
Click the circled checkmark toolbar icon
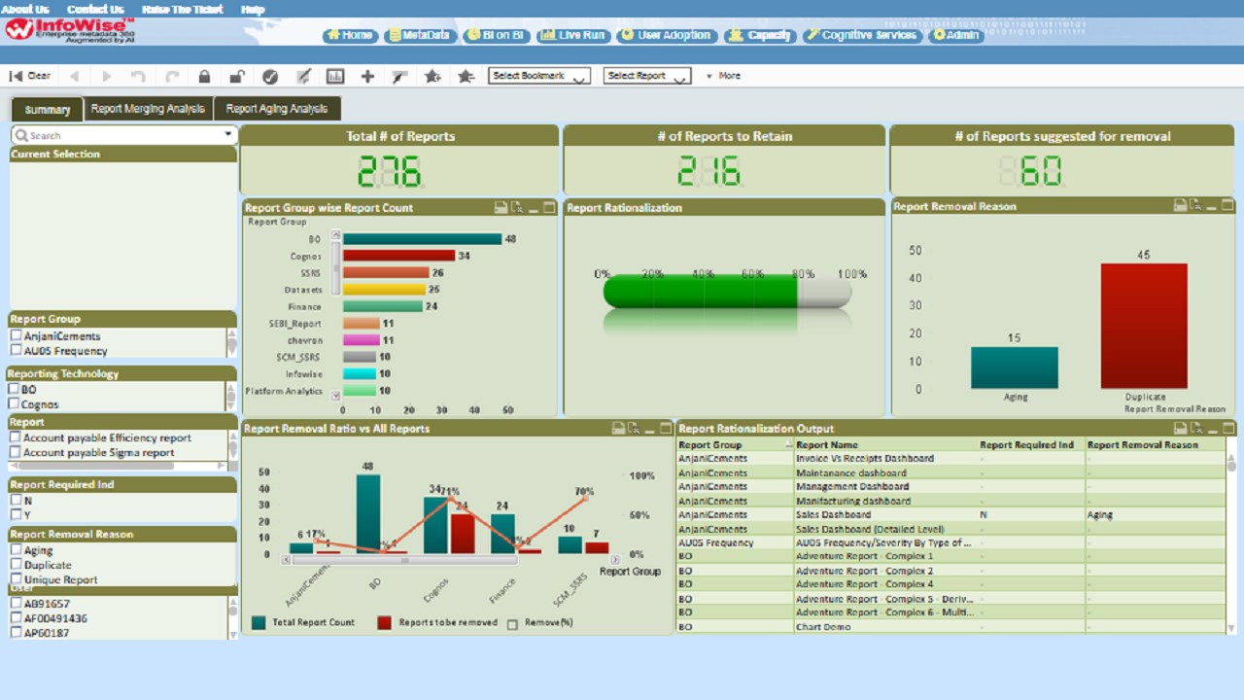tap(270, 76)
